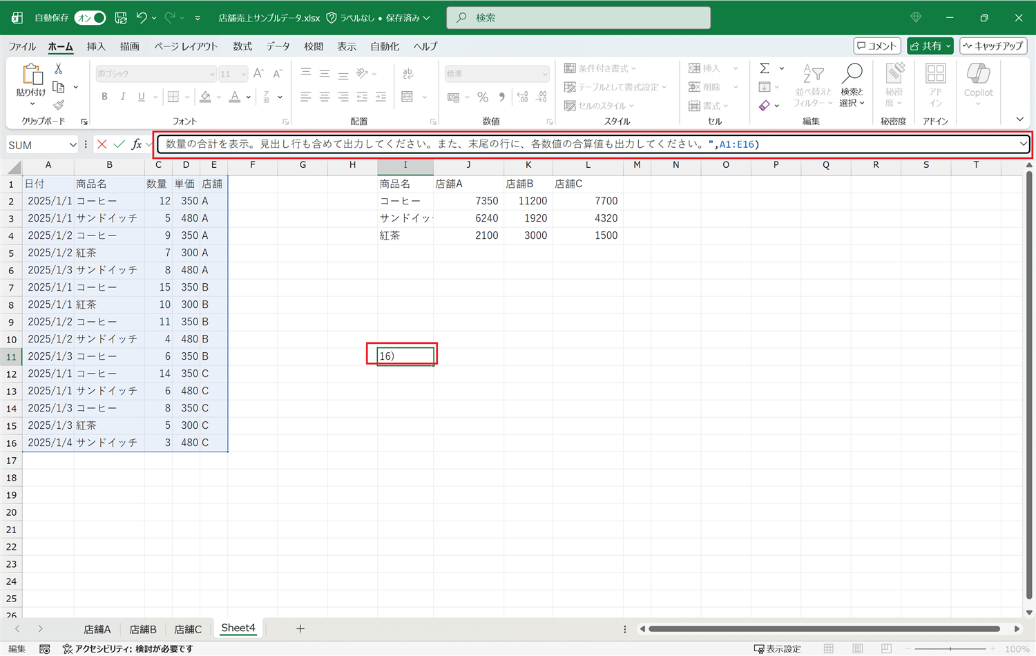Image resolution: width=1036 pixels, height=656 pixels.
Task: Expand the formula bar with chevron
Action: point(1023,144)
